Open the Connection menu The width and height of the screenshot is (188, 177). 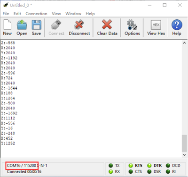[36, 14]
